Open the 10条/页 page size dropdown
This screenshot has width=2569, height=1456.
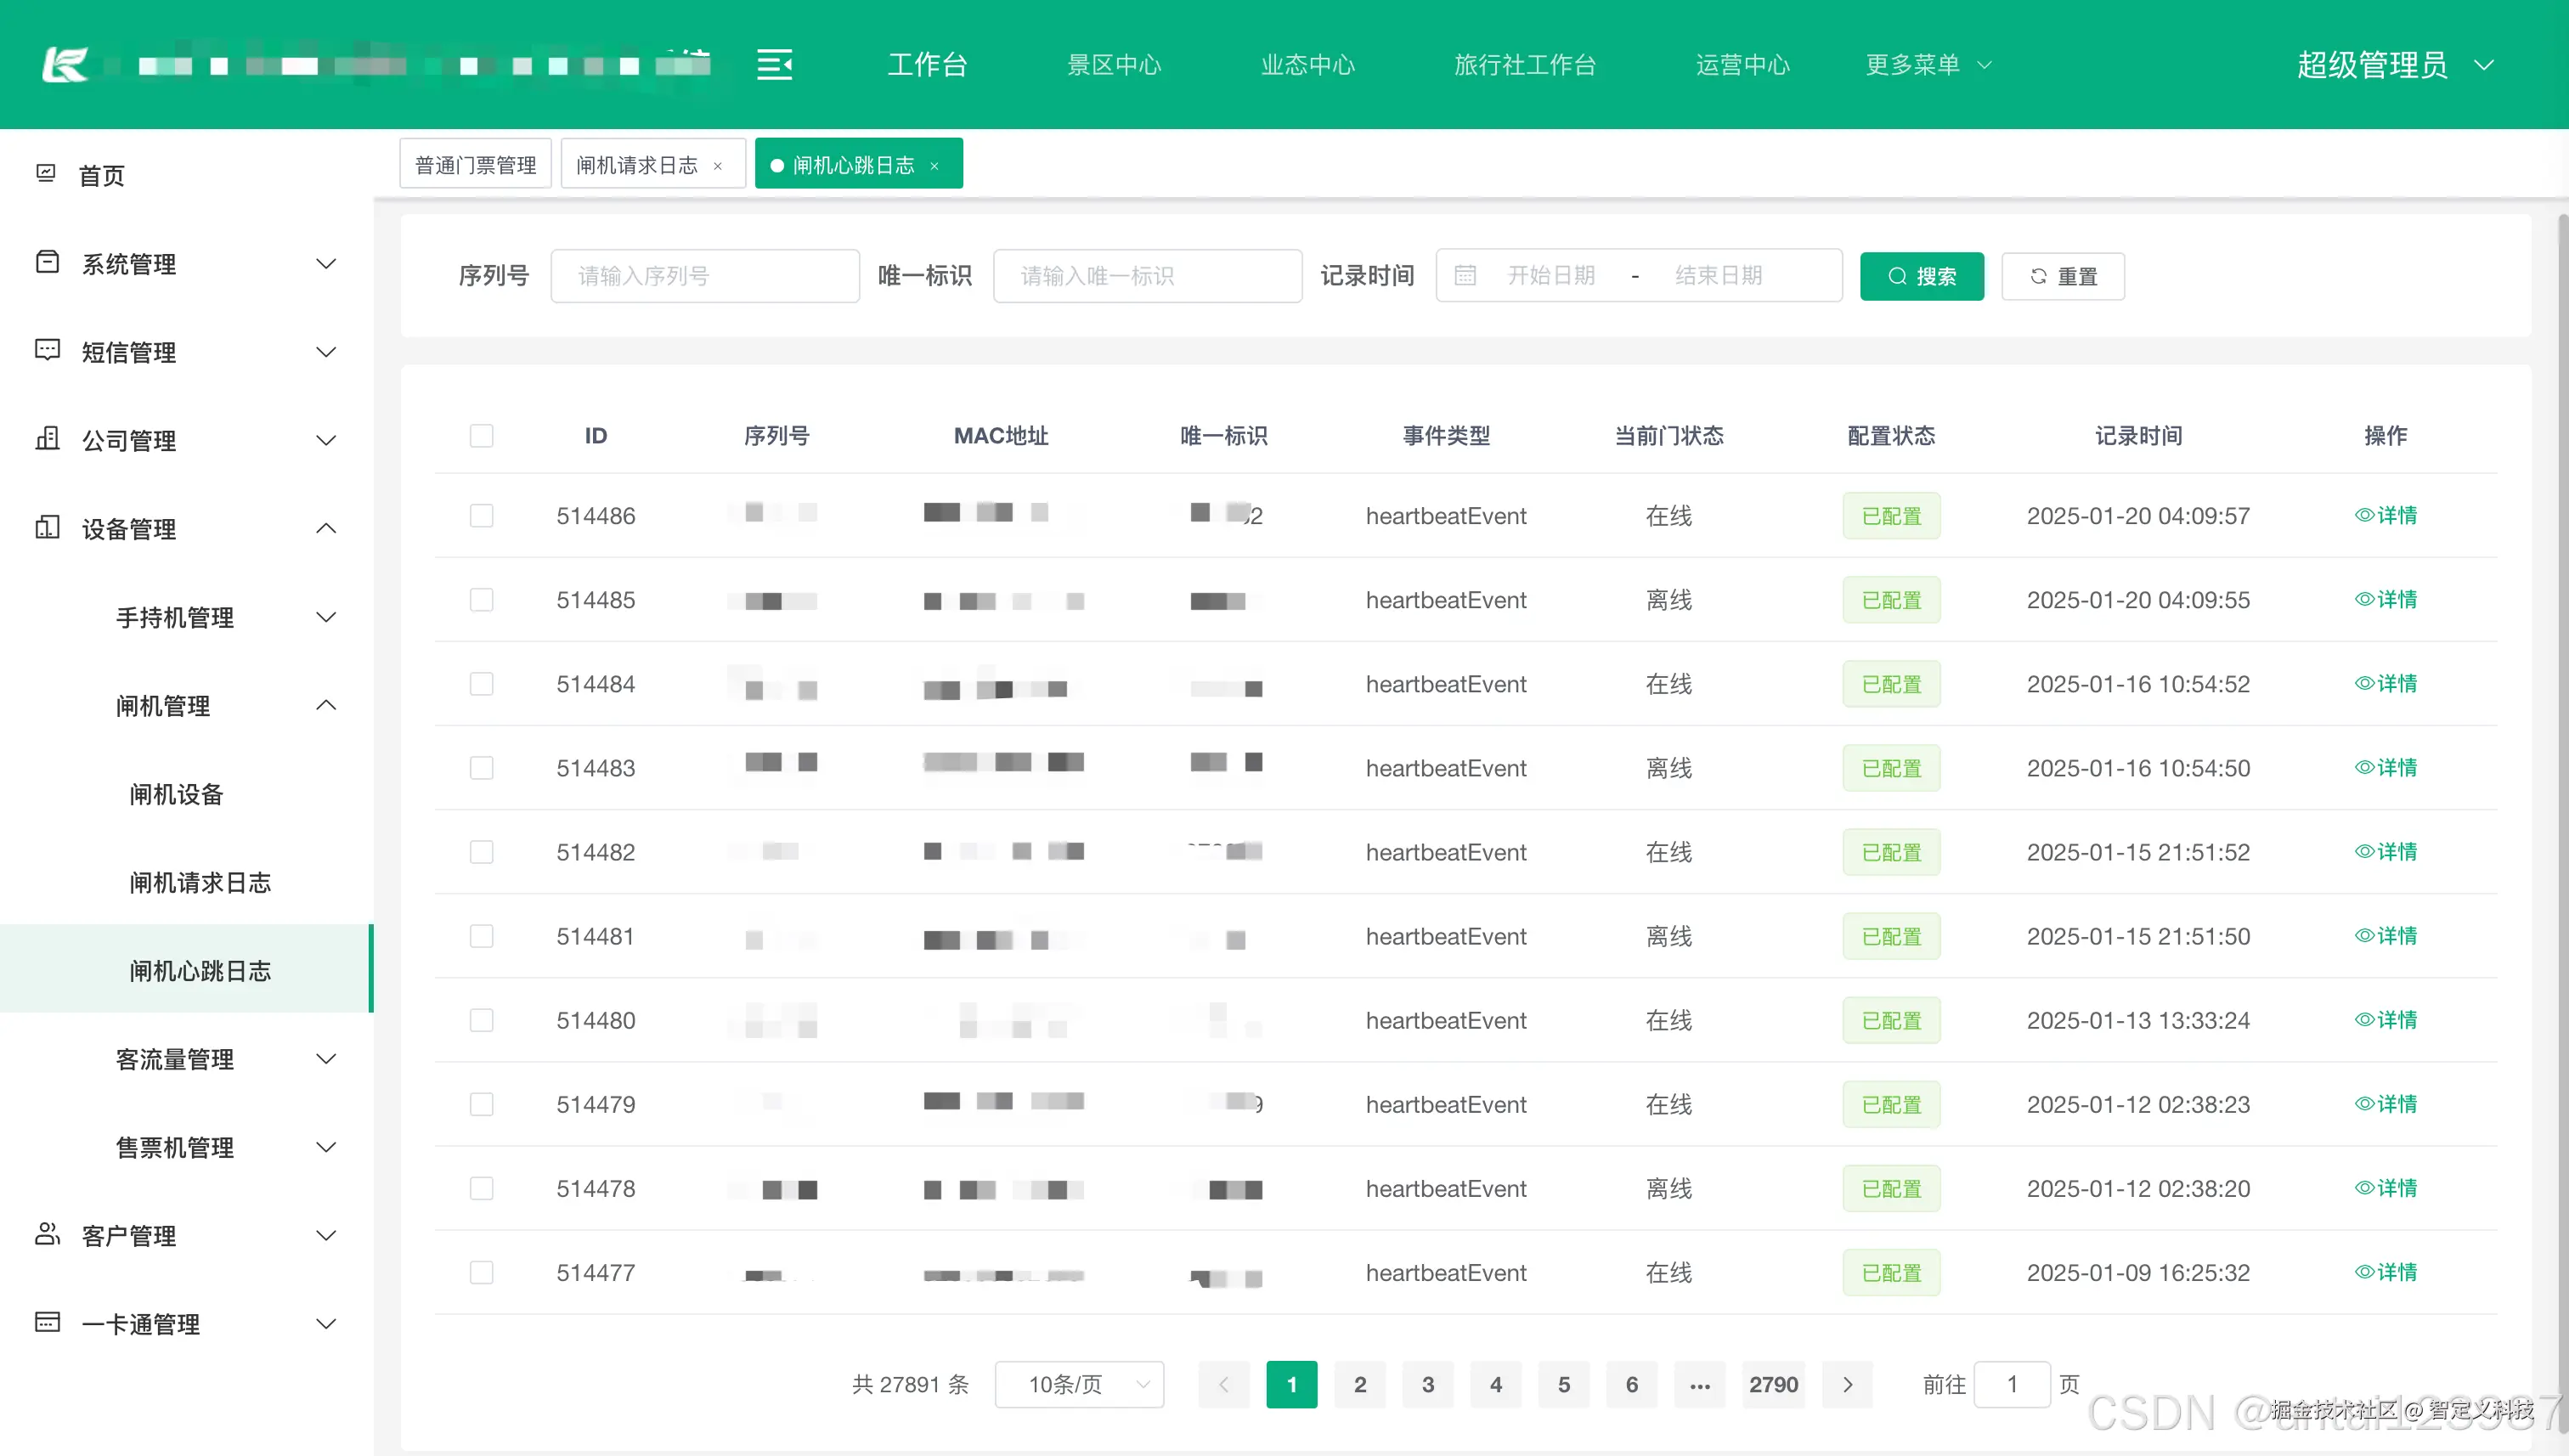pos(1079,1385)
